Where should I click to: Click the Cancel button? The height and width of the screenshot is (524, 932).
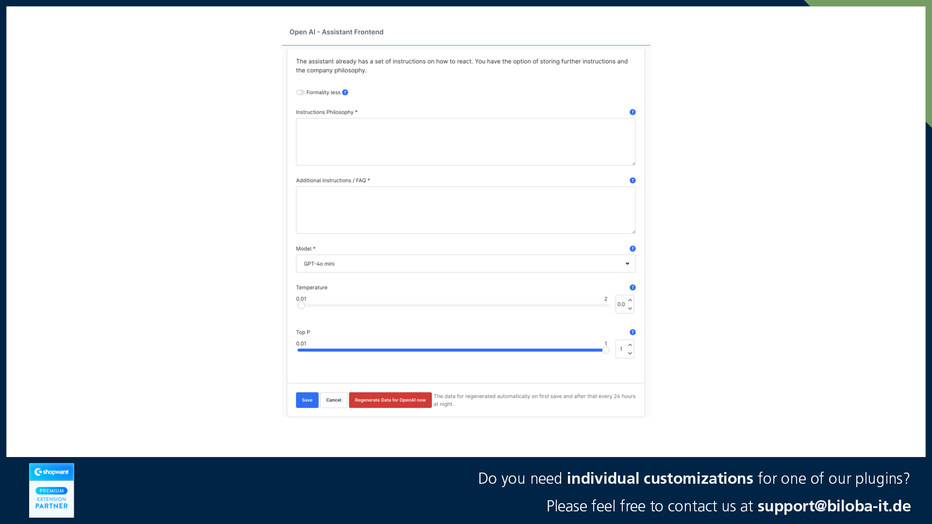coord(333,400)
